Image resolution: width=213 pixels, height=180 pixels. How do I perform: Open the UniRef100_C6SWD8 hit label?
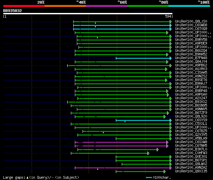(x=191, y=25)
